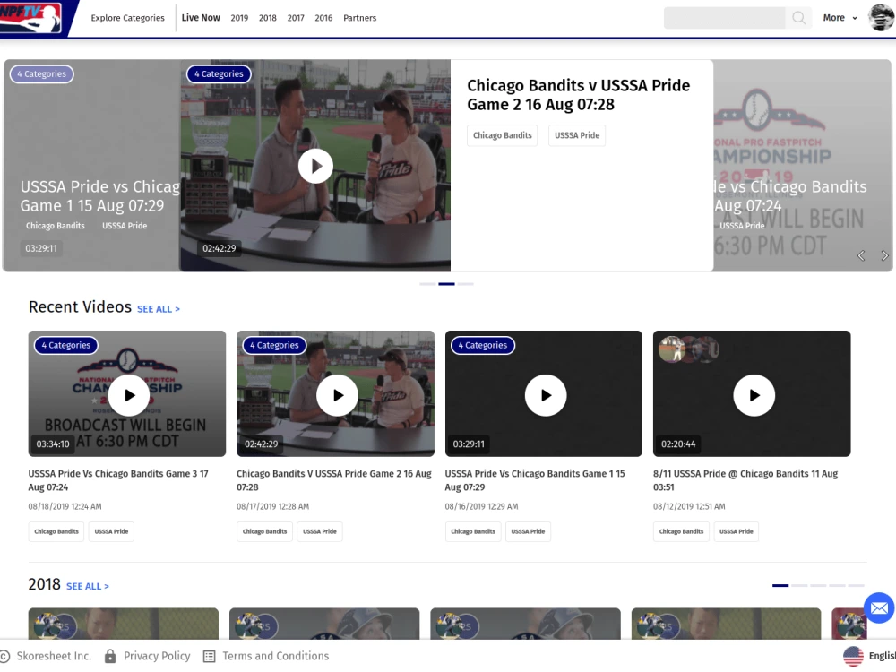The image size is (896, 672).
Task: Play Chicago Bandits V USSSA Pride Game 2 video
Action: tap(337, 395)
